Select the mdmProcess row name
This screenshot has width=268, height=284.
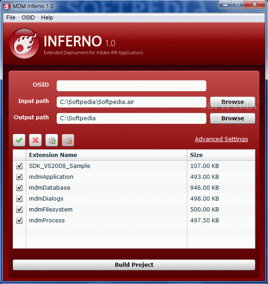47,220
